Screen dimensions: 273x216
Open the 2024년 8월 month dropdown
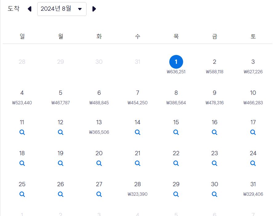click(x=62, y=9)
